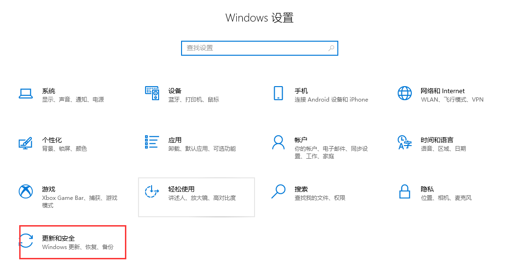Click the 游戏 Xbox icon
Viewport: 532px width, 264px height.
point(25,191)
